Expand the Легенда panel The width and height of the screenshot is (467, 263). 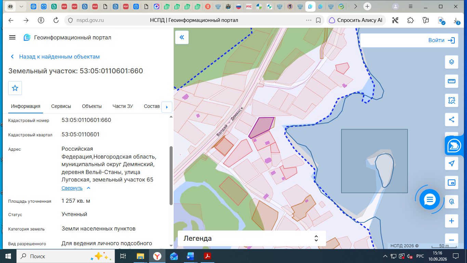(x=252, y=238)
